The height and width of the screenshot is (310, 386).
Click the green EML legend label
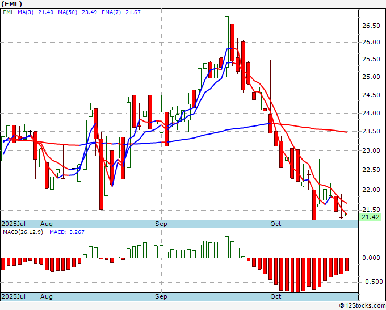[9, 12]
